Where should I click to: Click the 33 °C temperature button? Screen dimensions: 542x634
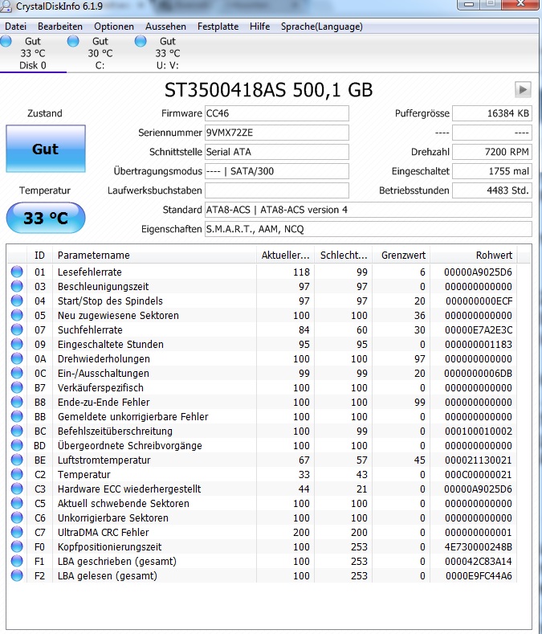tap(46, 218)
